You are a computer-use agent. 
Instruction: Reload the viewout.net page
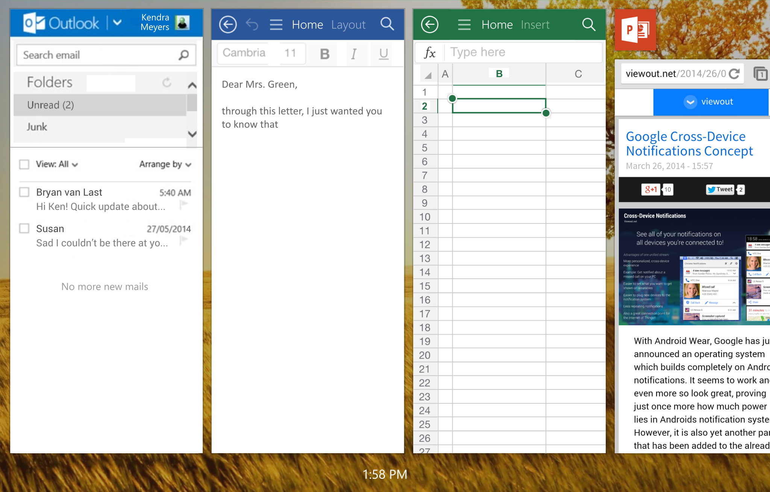[734, 74]
